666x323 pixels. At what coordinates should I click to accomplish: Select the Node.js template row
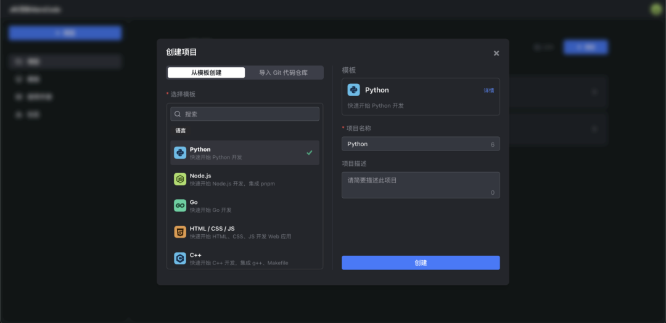coord(245,179)
